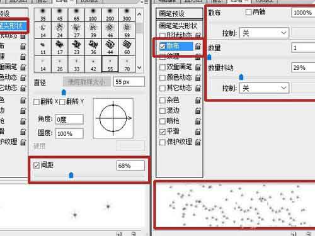Tick the 湿边 wet edges checkbox
Image resolution: width=315 pixels, height=236 pixels.
(x=163, y=111)
